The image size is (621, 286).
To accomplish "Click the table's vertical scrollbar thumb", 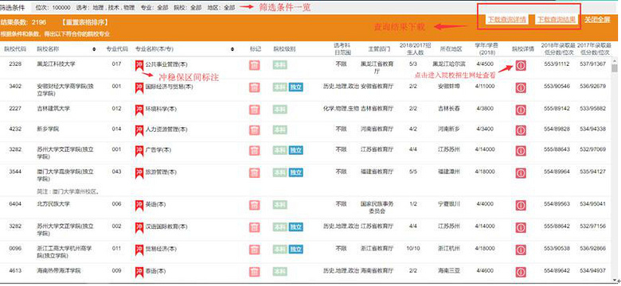I will click(615, 69).
